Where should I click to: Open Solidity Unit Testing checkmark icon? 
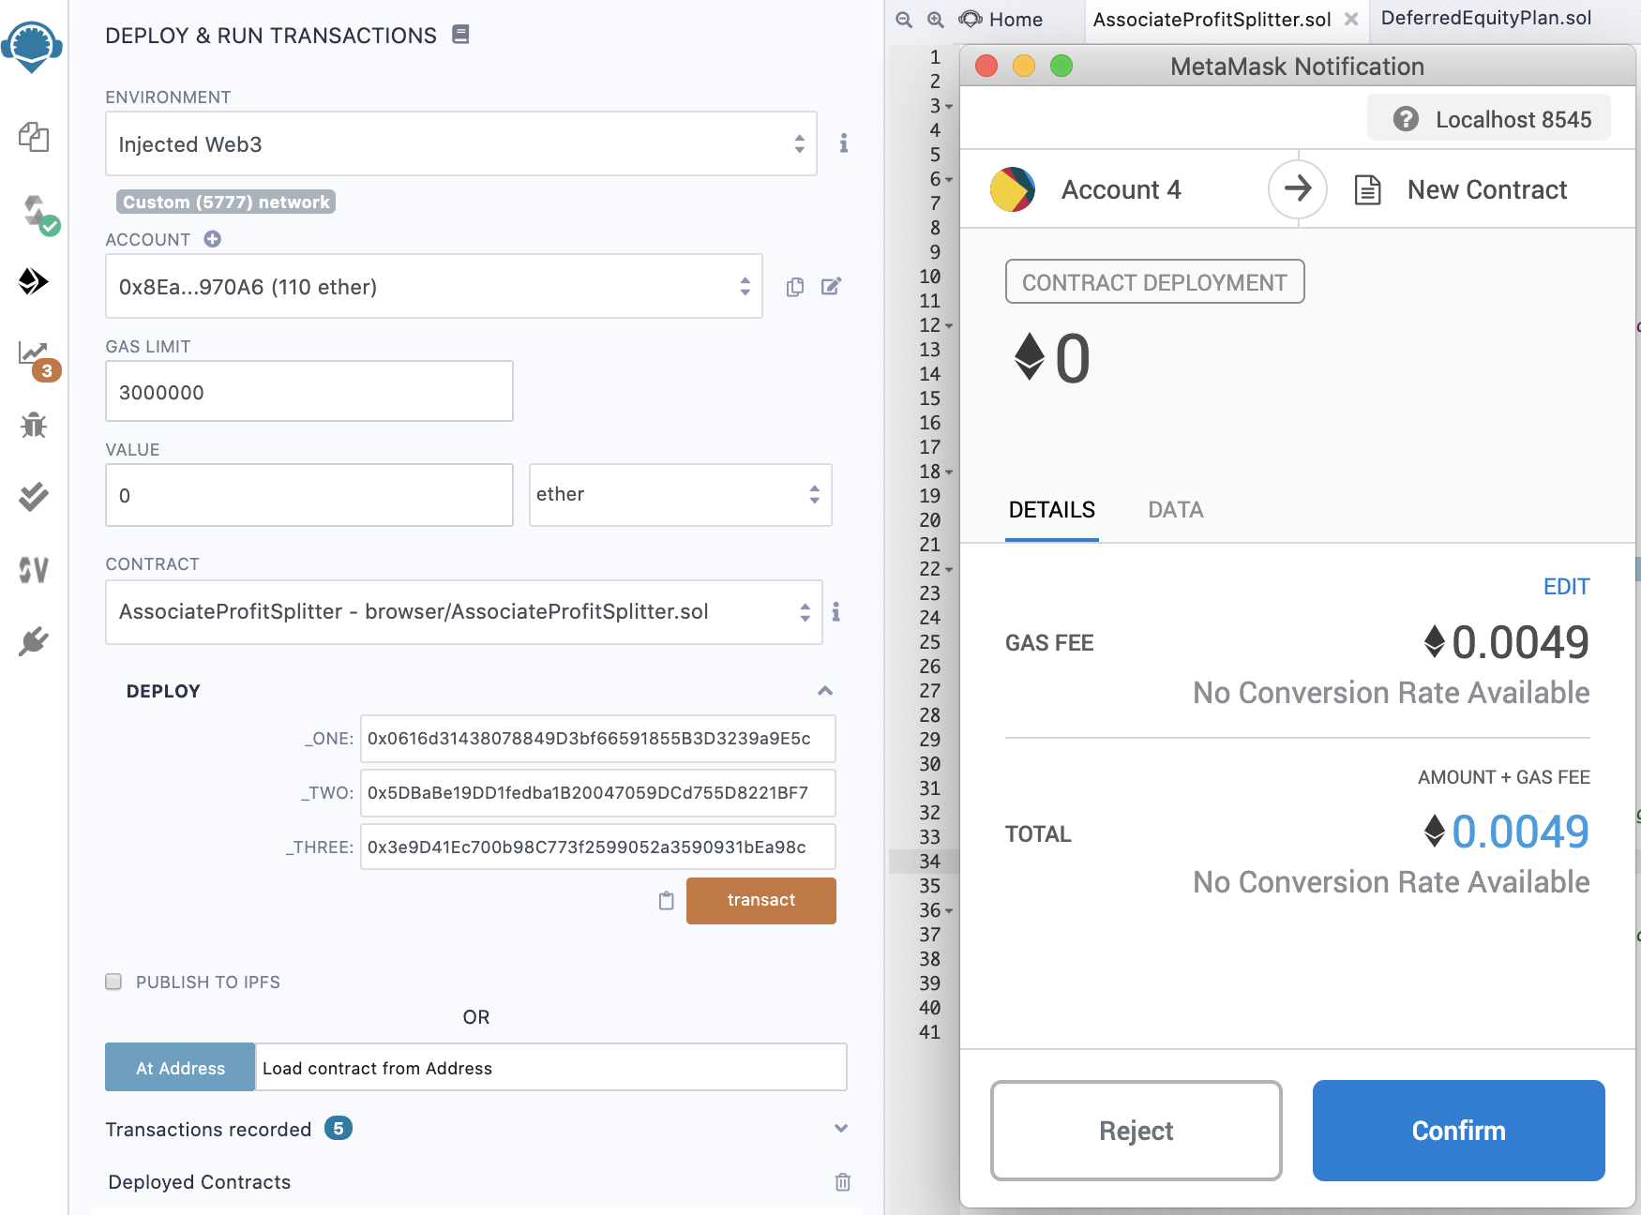[34, 496]
